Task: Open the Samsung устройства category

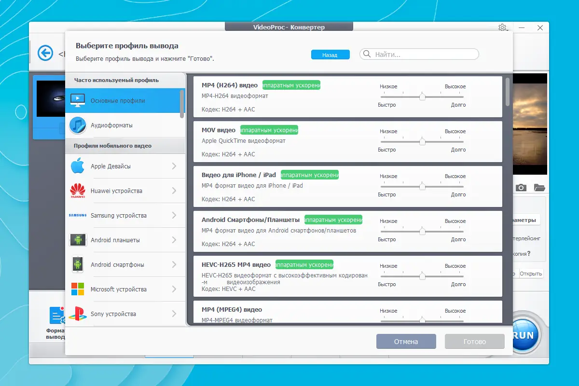Action: (125, 215)
